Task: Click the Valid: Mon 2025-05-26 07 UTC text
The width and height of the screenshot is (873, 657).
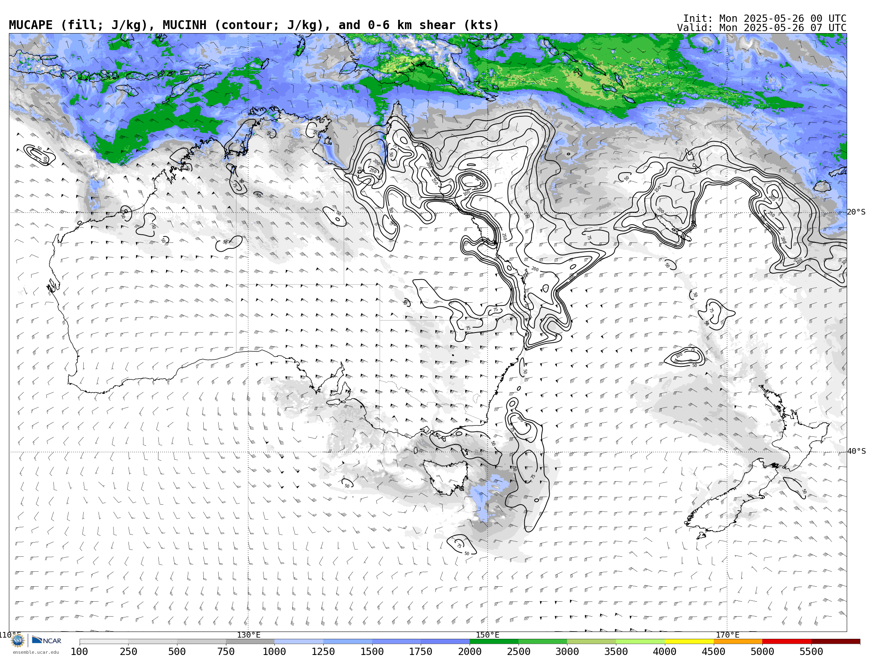Action: (x=761, y=28)
